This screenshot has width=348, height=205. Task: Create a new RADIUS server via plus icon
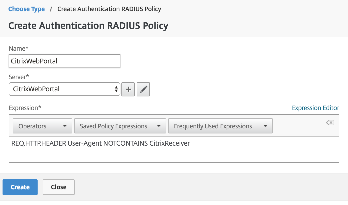[128, 89]
